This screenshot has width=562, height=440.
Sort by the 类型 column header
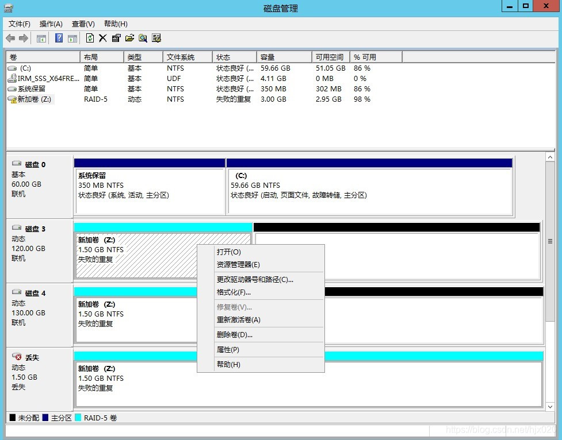click(144, 57)
